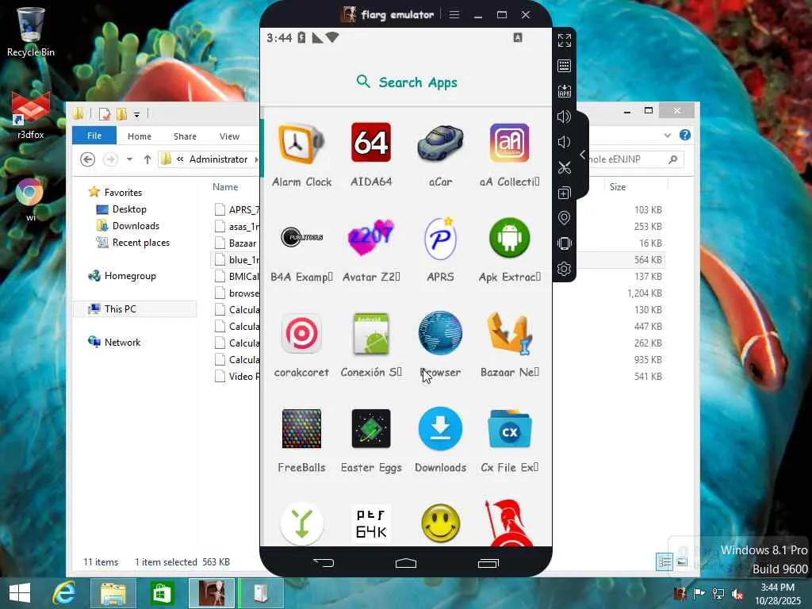This screenshot has width=812, height=609.
Task: Open the emulator settings gear
Action: [564, 269]
